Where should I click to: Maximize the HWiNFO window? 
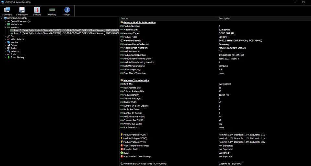pos(303,2)
